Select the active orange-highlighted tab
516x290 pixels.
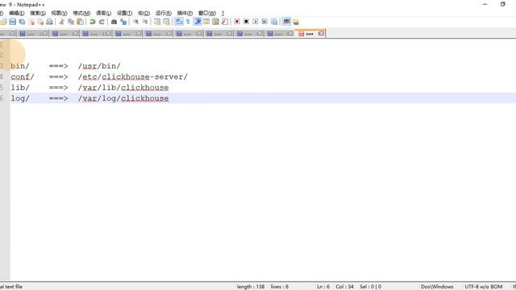pyautogui.click(x=310, y=34)
